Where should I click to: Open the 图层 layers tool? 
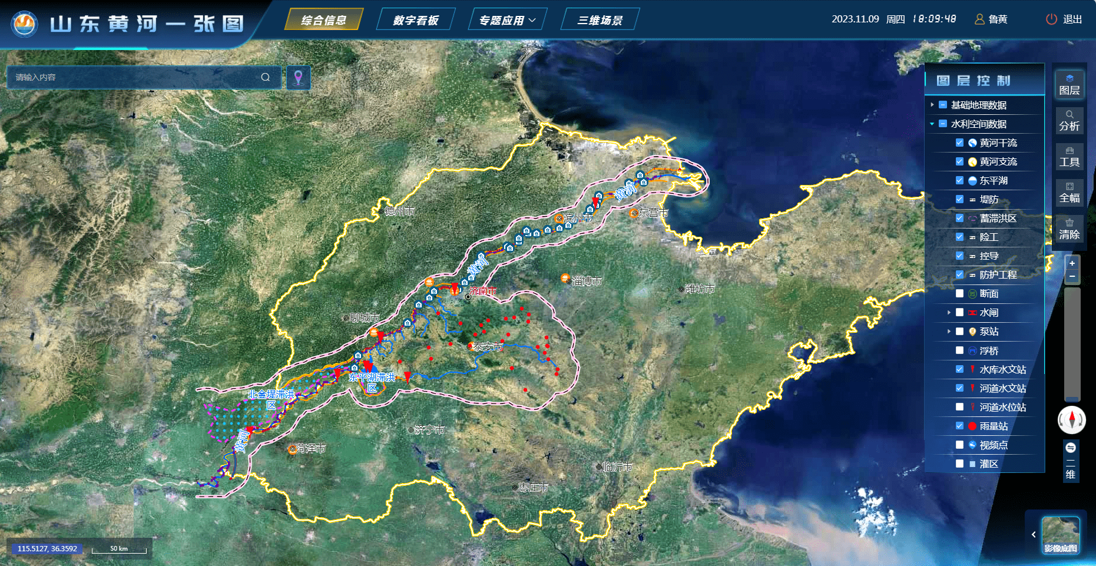click(1069, 84)
